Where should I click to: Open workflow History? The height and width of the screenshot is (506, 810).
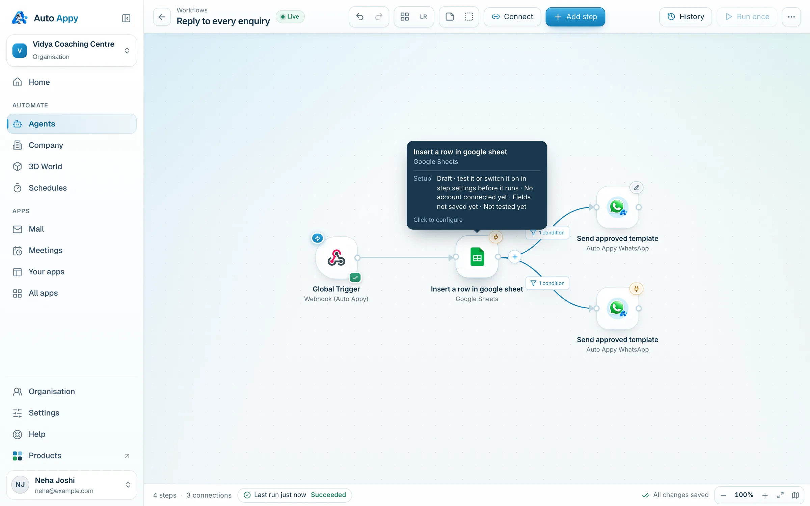coord(685,17)
